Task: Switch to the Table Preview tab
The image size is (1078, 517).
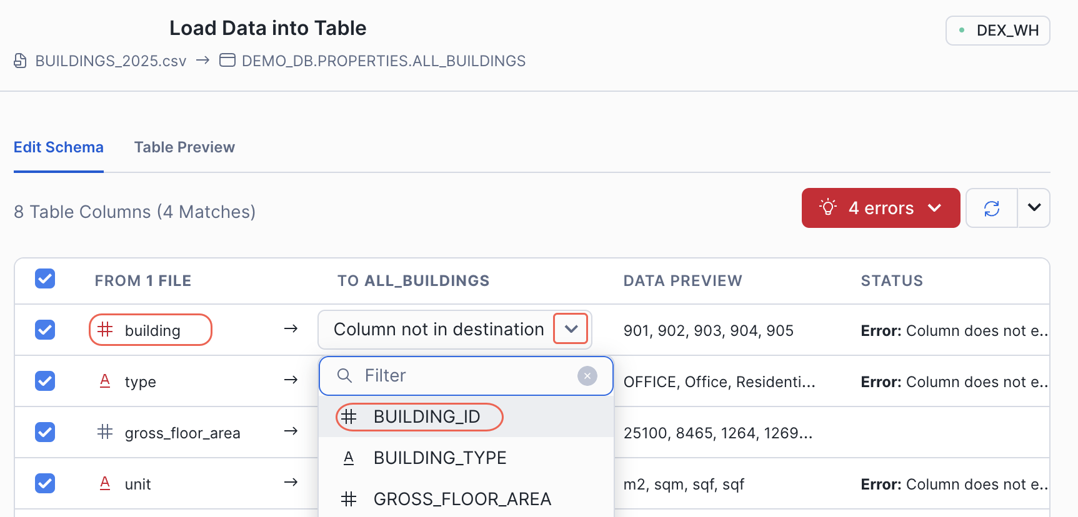Action: click(x=184, y=147)
